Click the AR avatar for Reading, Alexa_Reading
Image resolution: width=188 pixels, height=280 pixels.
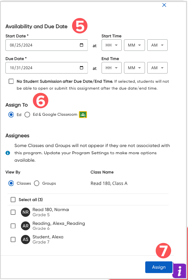(26, 226)
